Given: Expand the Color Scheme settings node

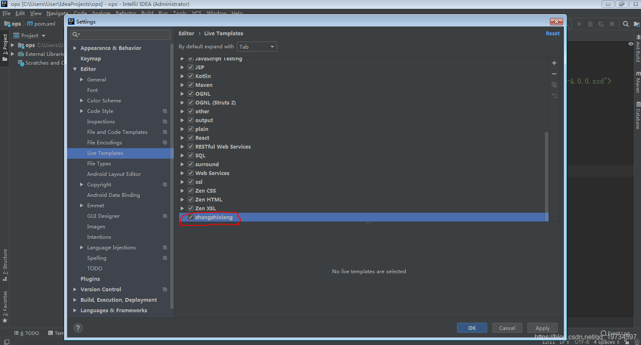Looking at the screenshot, I should (x=82, y=101).
